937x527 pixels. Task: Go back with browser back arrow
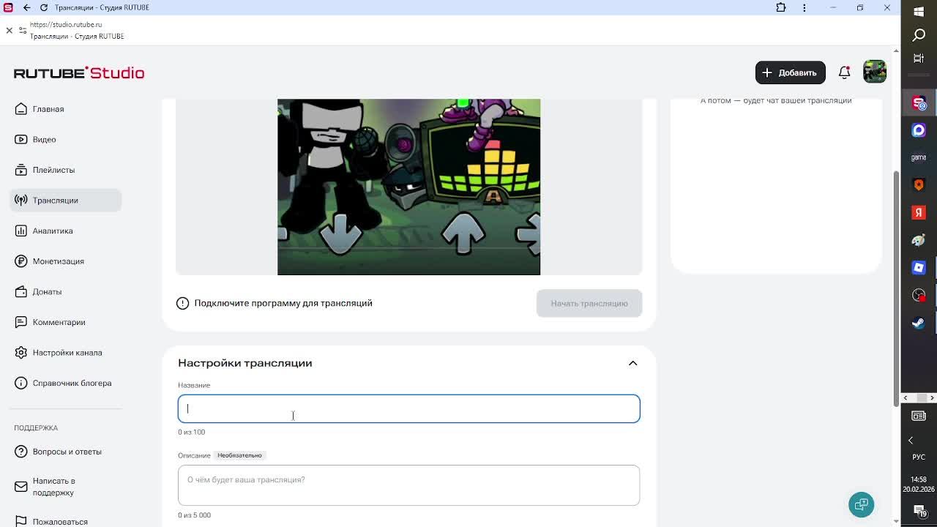pos(26,7)
